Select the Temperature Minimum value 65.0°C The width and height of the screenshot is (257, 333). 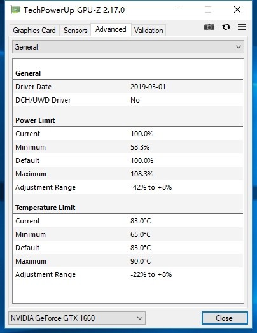click(x=141, y=234)
